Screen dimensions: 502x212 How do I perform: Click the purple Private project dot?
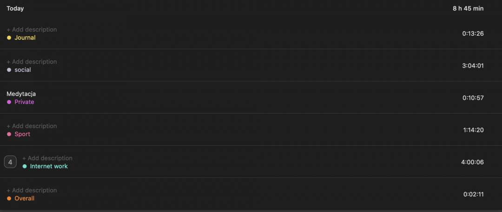[x=9, y=102]
